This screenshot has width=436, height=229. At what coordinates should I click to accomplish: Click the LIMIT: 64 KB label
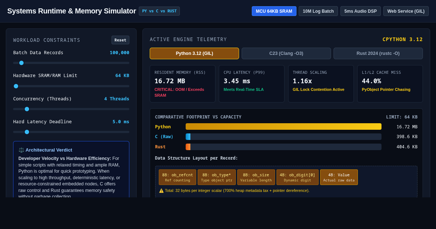click(401, 117)
